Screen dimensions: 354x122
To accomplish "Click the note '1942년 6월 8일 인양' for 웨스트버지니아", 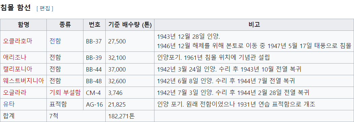I will pos(226,81).
